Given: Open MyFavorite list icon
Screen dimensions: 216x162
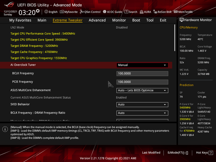Looking at the screenshot, I should click(x=62, y=12).
